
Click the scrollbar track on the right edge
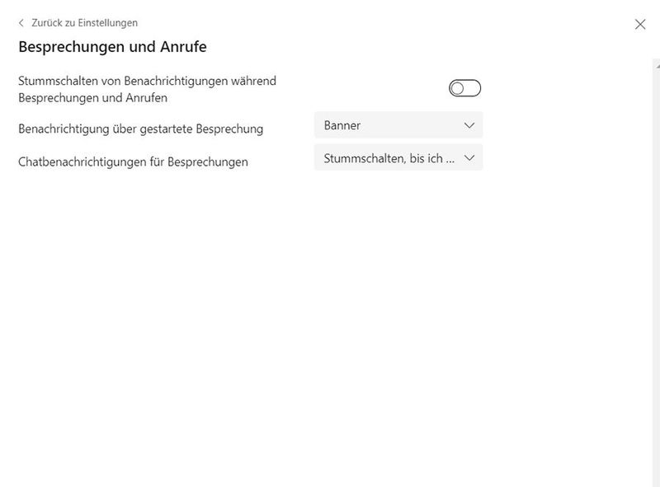click(654, 247)
